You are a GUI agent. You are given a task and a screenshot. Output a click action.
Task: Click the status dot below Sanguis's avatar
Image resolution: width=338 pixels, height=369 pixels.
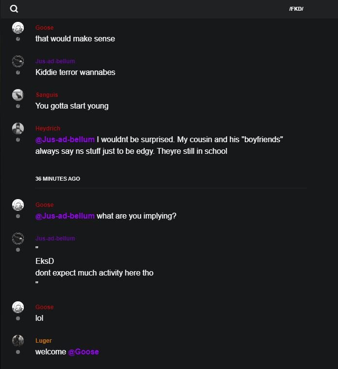(18, 106)
